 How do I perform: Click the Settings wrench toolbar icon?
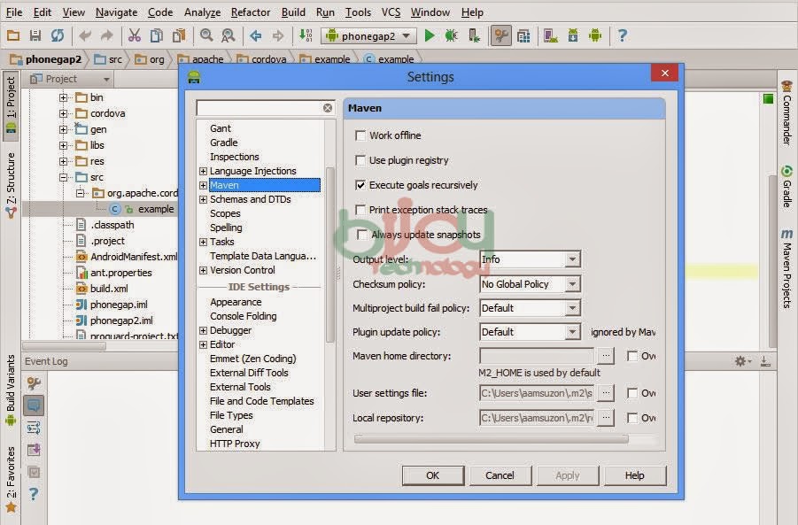500,35
